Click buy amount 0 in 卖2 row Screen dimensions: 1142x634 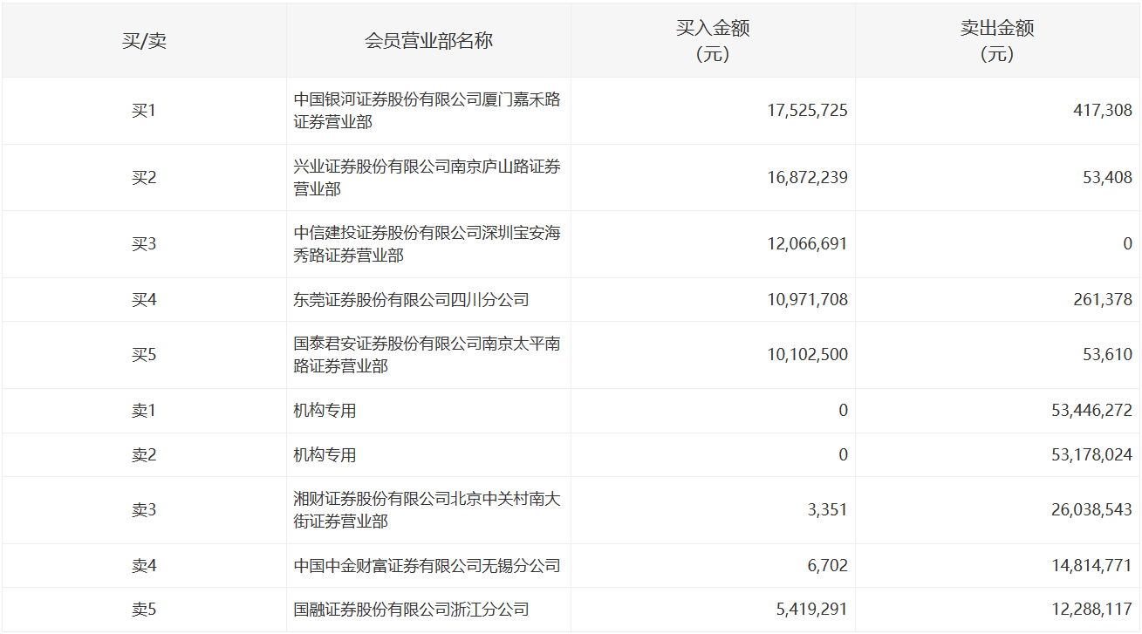(843, 455)
